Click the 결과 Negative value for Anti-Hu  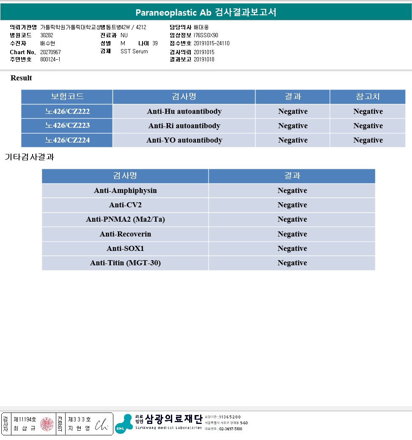(x=293, y=111)
